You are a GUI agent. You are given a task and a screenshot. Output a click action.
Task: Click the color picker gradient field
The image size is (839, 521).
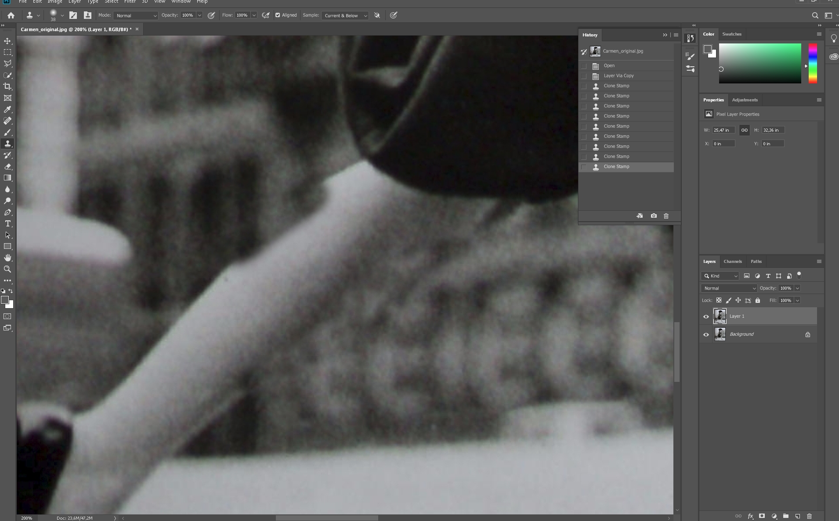click(x=760, y=63)
